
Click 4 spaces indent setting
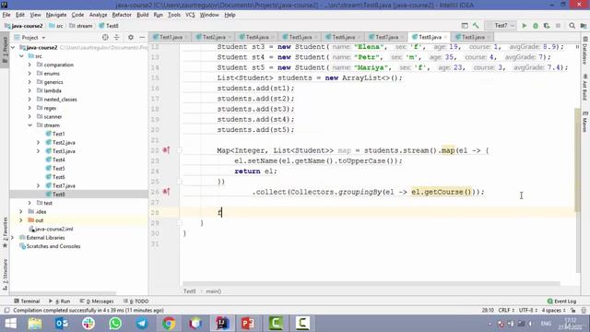pos(553,310)
